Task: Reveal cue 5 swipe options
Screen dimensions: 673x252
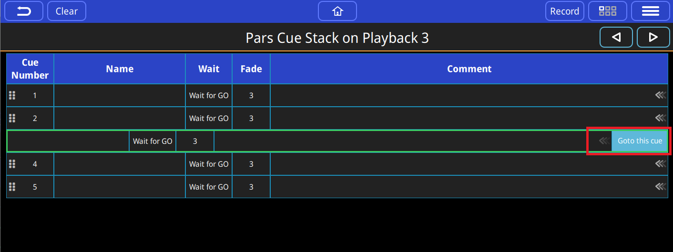Action: point(660,187)
